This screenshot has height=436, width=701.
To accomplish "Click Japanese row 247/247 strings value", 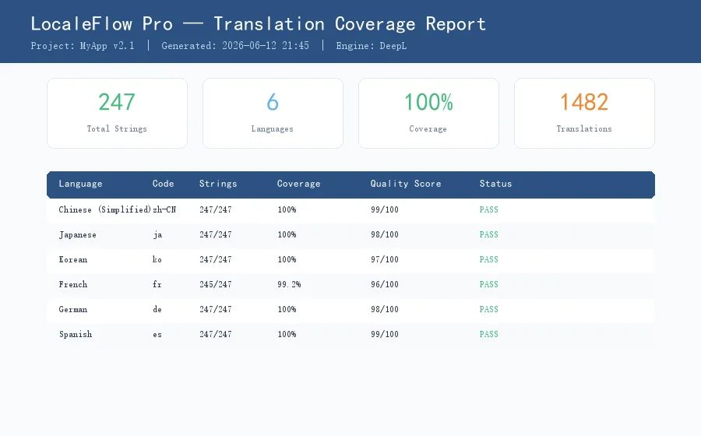I will (216, 234).
